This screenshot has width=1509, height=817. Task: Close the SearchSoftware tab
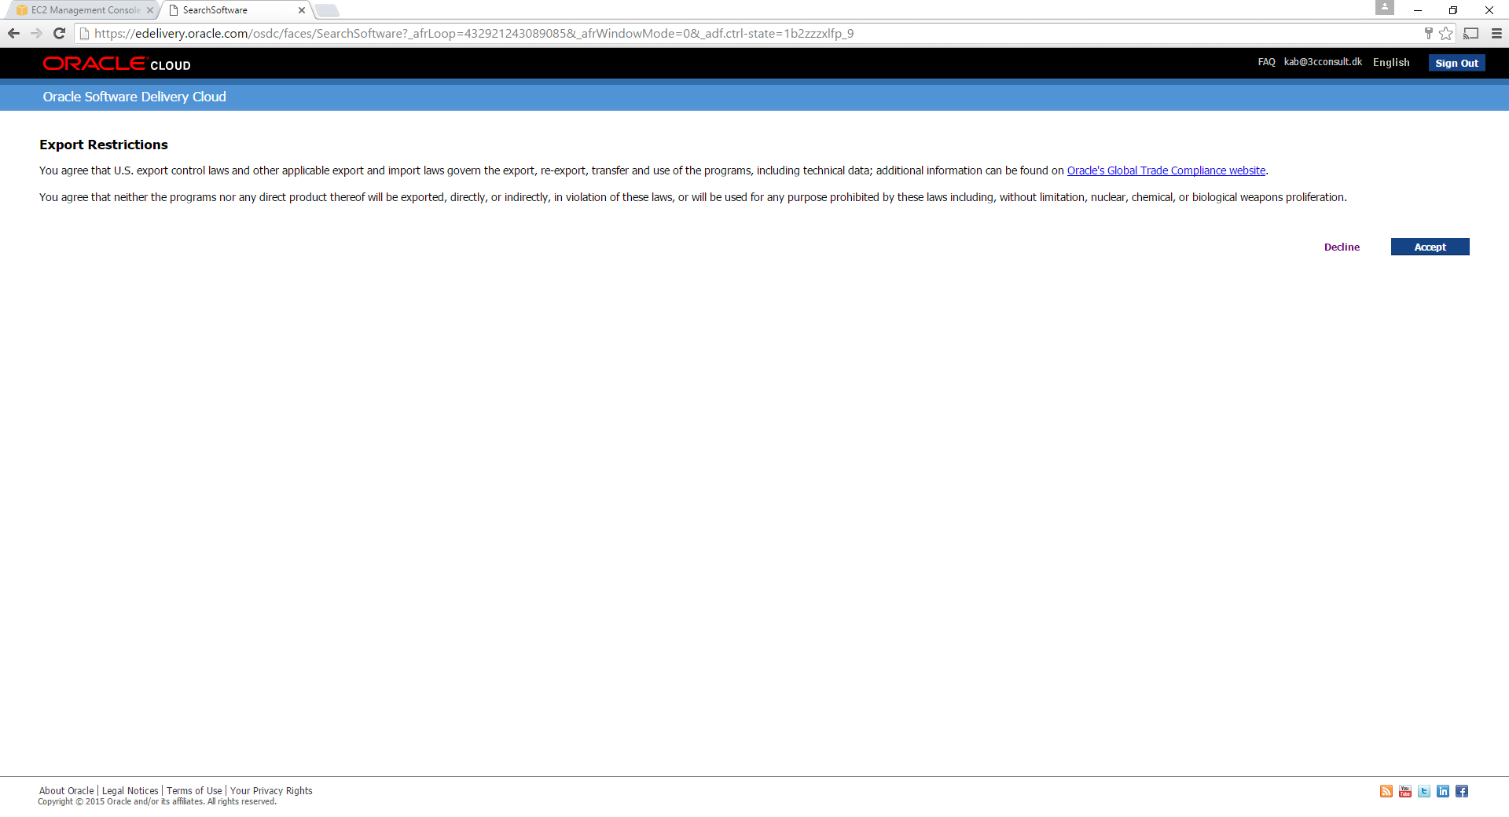point(302,10)
